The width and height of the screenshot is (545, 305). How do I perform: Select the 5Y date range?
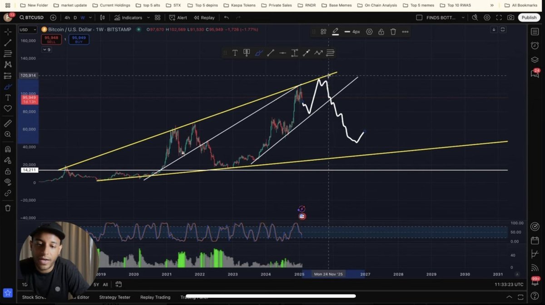coord(96,285)
